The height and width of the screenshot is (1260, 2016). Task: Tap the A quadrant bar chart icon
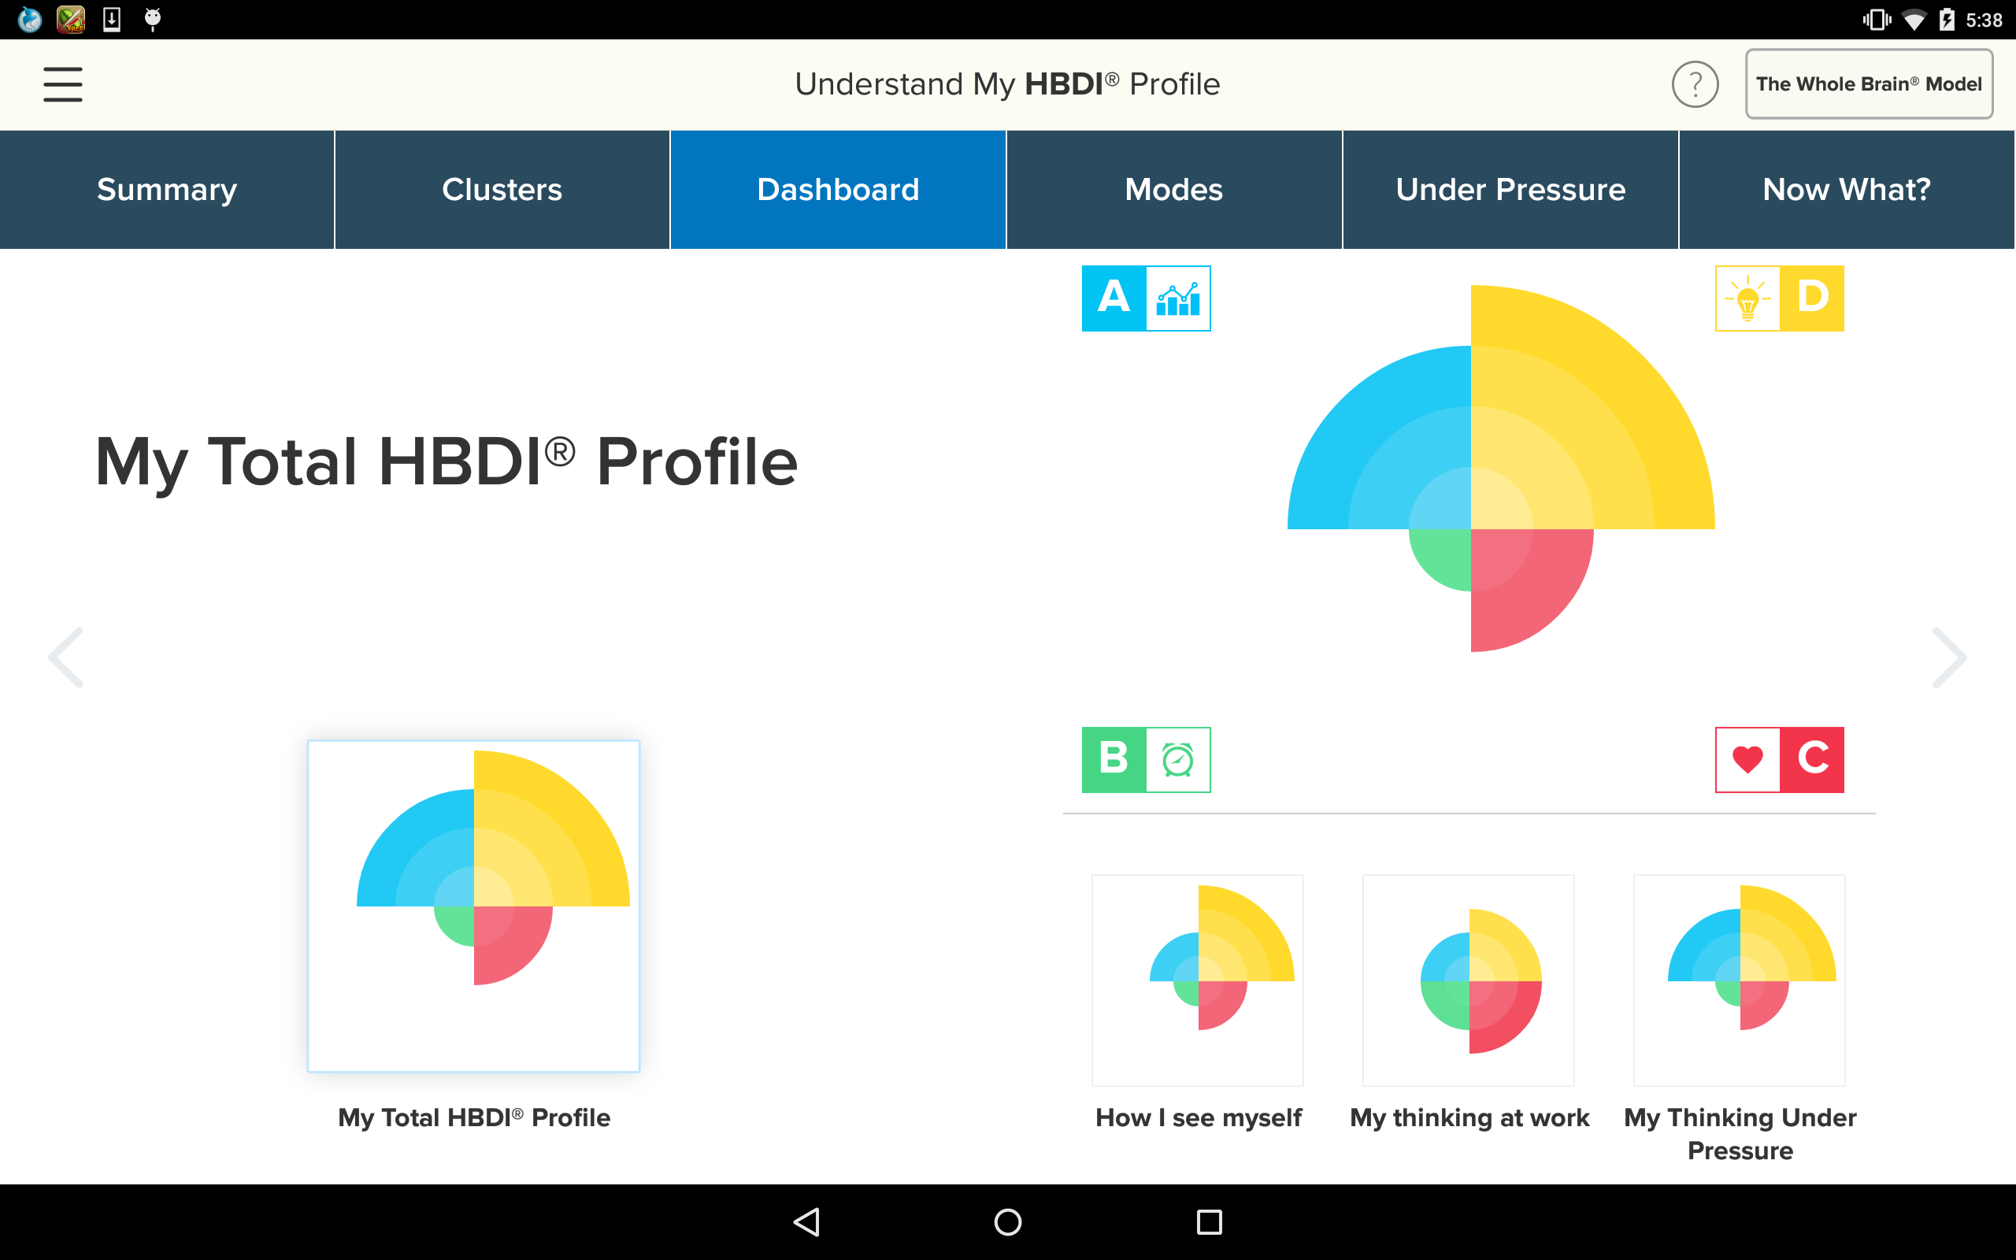click(1178, 298)
